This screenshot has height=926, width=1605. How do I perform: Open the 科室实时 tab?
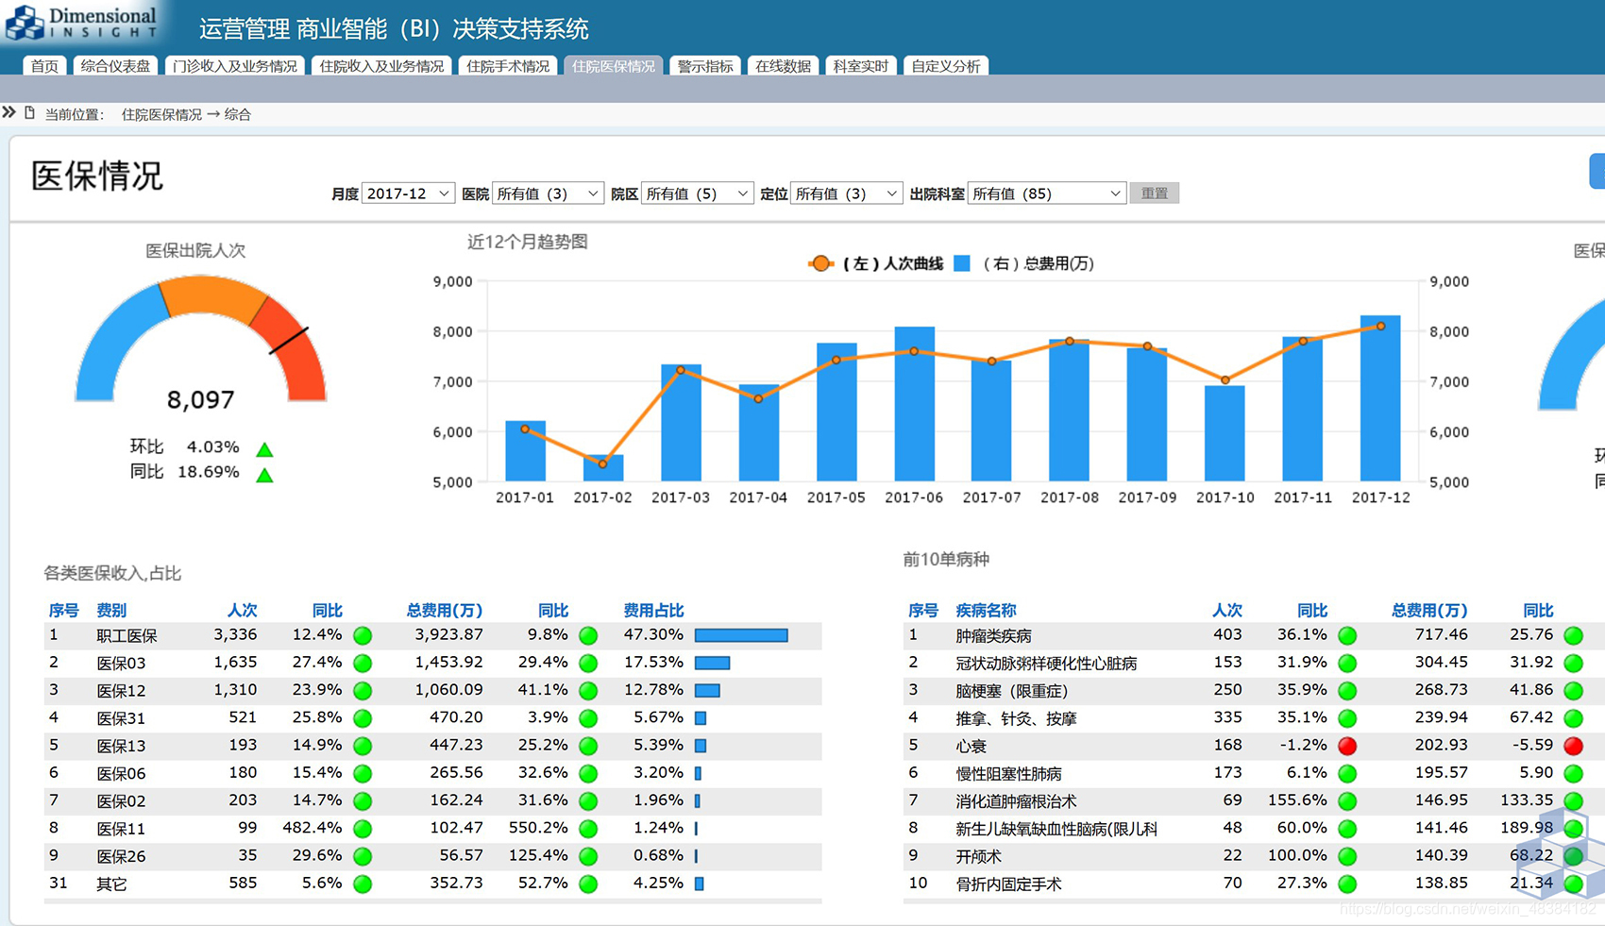pos(860,66)
